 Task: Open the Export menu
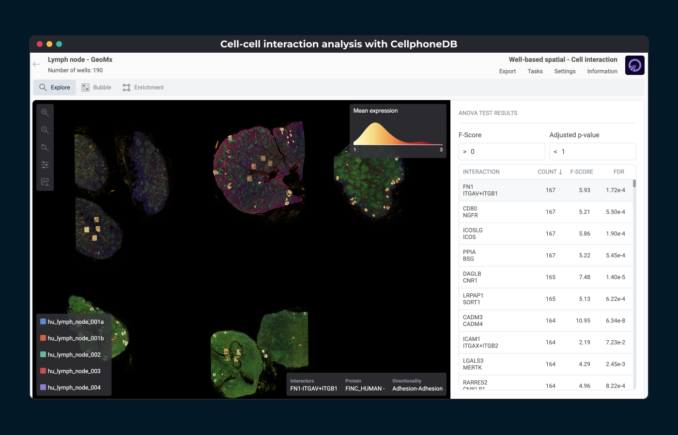pos(507,72)
